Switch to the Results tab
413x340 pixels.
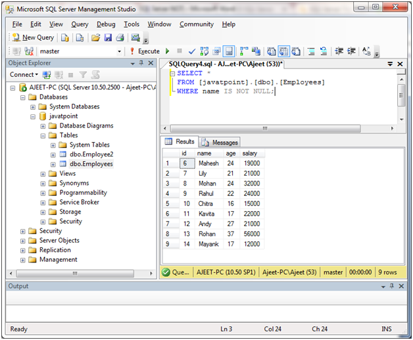[180, 141]
